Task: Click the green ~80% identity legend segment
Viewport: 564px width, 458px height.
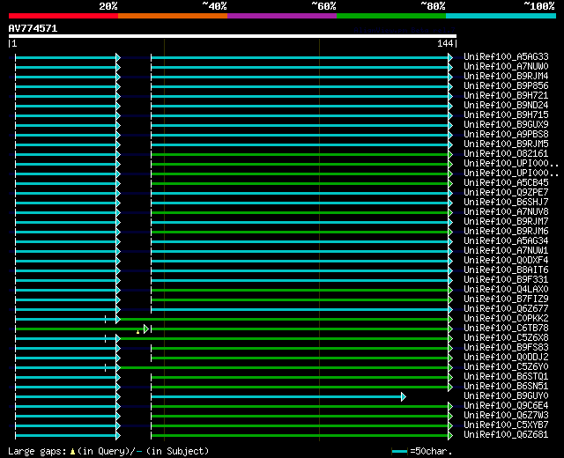Action: tap(391, 16)
